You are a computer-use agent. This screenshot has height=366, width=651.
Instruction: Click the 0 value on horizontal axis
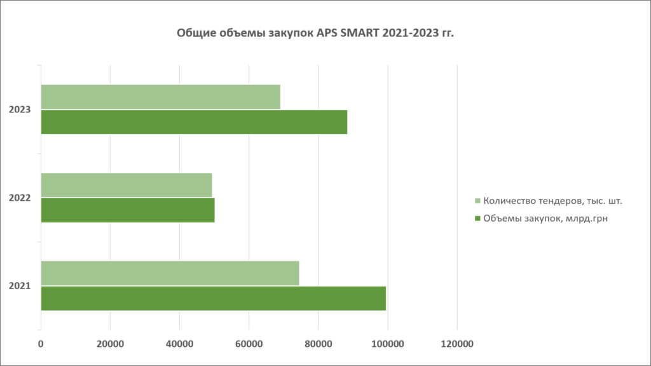(41, 344)
